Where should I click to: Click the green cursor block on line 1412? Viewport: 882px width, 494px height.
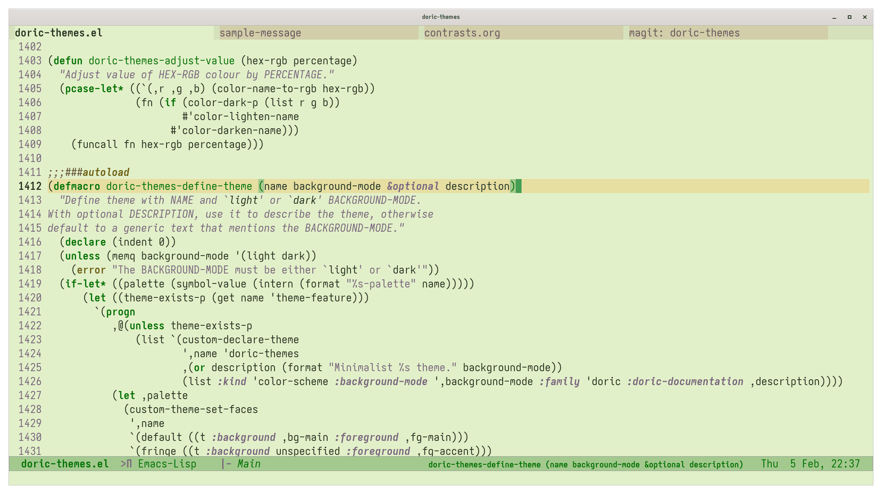(518, 186)
